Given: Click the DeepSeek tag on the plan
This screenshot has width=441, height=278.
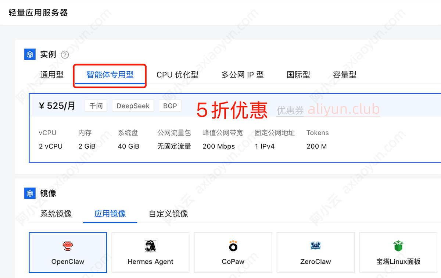Looking at the screenshot, I should 133,106.
